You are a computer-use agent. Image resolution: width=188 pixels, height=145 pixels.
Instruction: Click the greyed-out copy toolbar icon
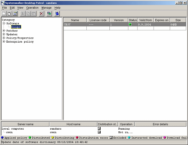click(x=28, y=14)
